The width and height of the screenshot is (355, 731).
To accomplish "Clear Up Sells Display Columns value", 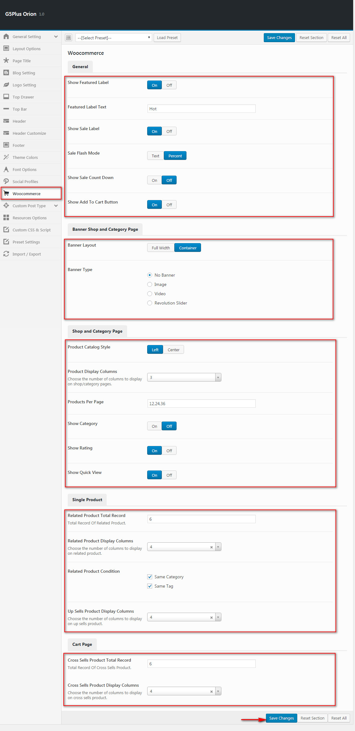I will coord(212,618).
